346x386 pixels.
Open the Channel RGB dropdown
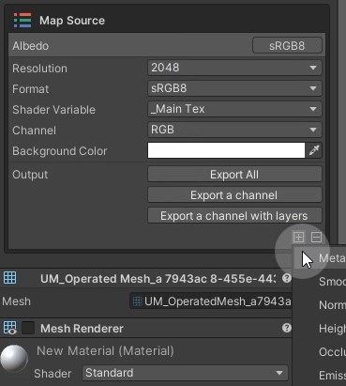coord(234,130)
